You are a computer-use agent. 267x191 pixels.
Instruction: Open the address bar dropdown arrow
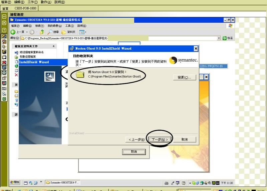[219, 38]
